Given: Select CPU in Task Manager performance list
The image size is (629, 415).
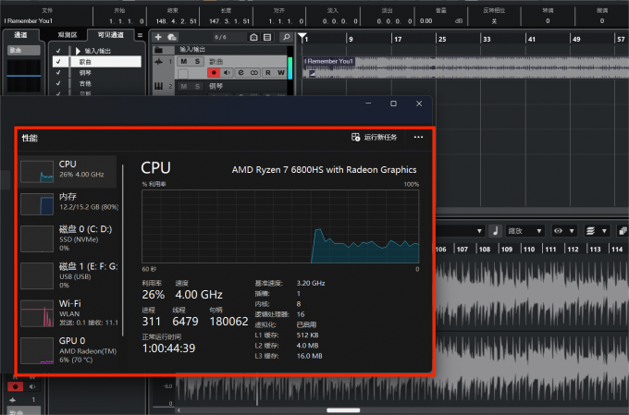Looking at the screenshot, I should pyautogui.click(x=68, y=171).
